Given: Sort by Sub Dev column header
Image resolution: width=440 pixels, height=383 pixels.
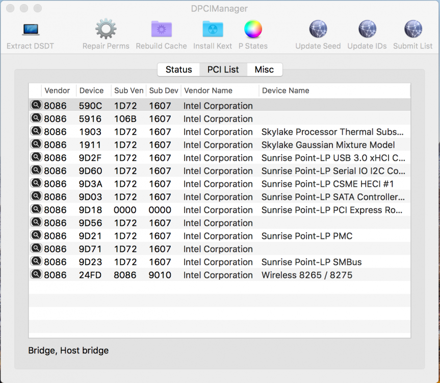Looking at the screenshot, I should (164, 90).
